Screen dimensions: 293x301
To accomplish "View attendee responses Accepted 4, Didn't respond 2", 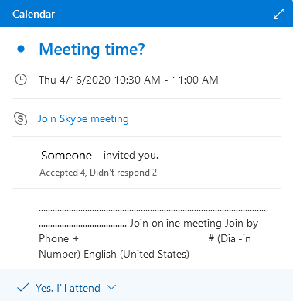I will coord(98,173).
